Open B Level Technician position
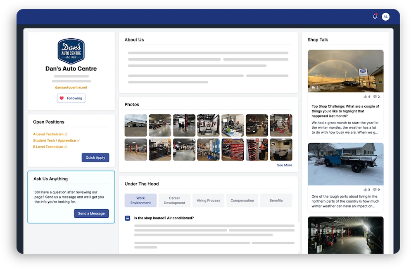 [x=48, y=147]
